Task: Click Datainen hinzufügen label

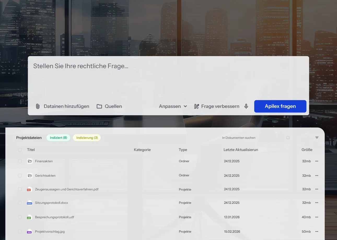Action: (67, 106)
